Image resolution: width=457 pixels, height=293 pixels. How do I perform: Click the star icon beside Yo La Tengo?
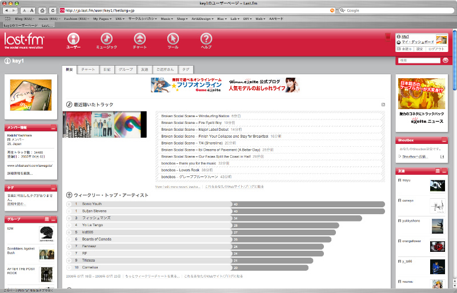click(x=69, y=225)
